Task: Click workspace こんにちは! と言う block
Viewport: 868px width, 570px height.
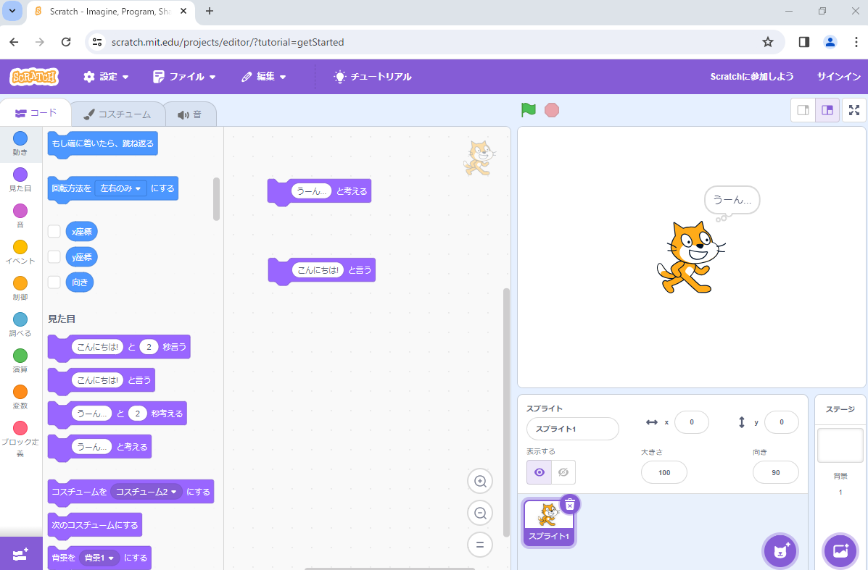Action: (x=322, y=270)
